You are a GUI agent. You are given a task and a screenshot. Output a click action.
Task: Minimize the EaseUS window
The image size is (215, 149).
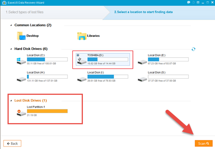click(203, 3)
